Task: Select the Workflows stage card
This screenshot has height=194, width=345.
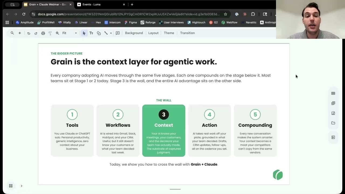Action: click(x=118, y=130)
